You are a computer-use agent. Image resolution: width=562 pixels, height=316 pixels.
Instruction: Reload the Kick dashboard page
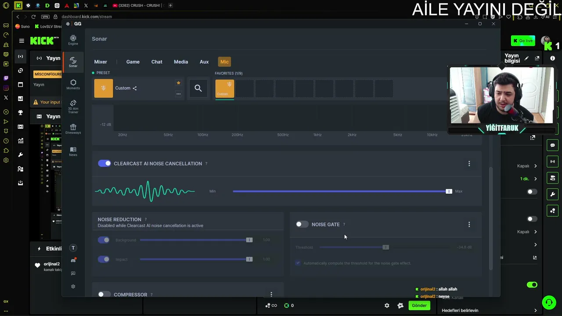[x=33, y=17]
